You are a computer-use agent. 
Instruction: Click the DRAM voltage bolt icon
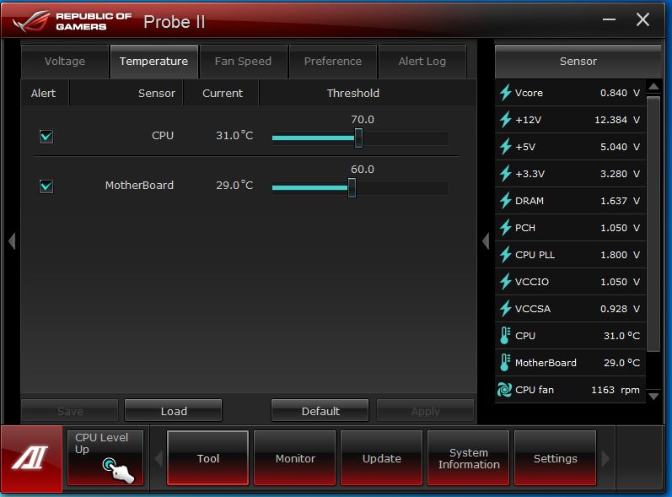[506, 201]
